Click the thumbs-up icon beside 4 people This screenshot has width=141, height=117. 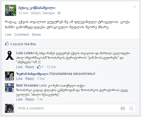coord(7,44)
